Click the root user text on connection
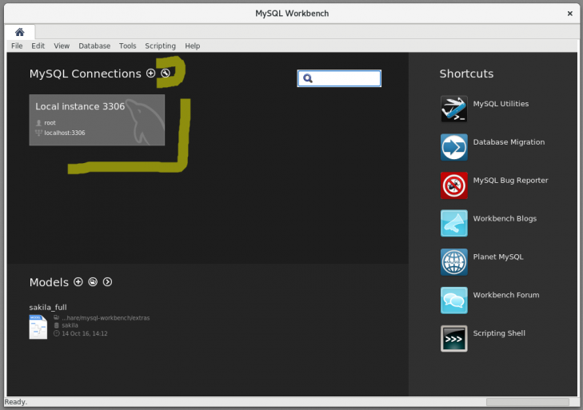583x410 pixels. tap(50, 122)
